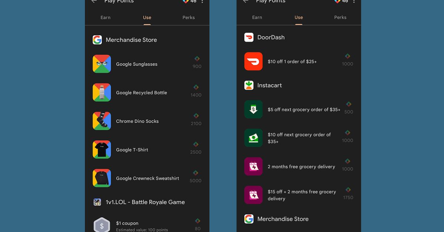Choose the Google Crewneck Sweatshirt icon
This screenshot has width=444, height=232.
click(x=102, y=178)
